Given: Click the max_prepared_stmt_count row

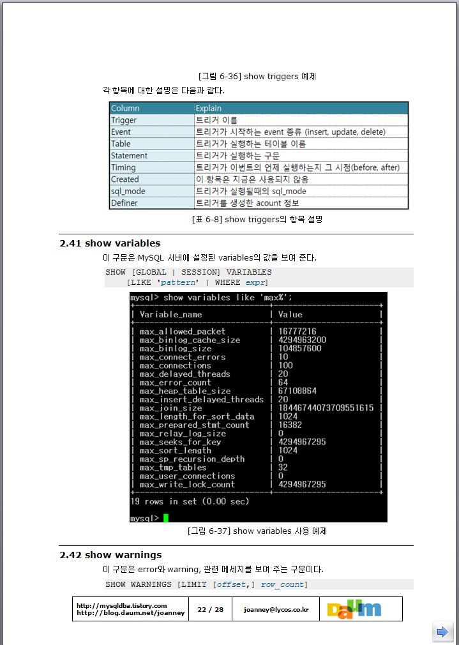Looking at the screenshot, I should click(x=257, y=425).
